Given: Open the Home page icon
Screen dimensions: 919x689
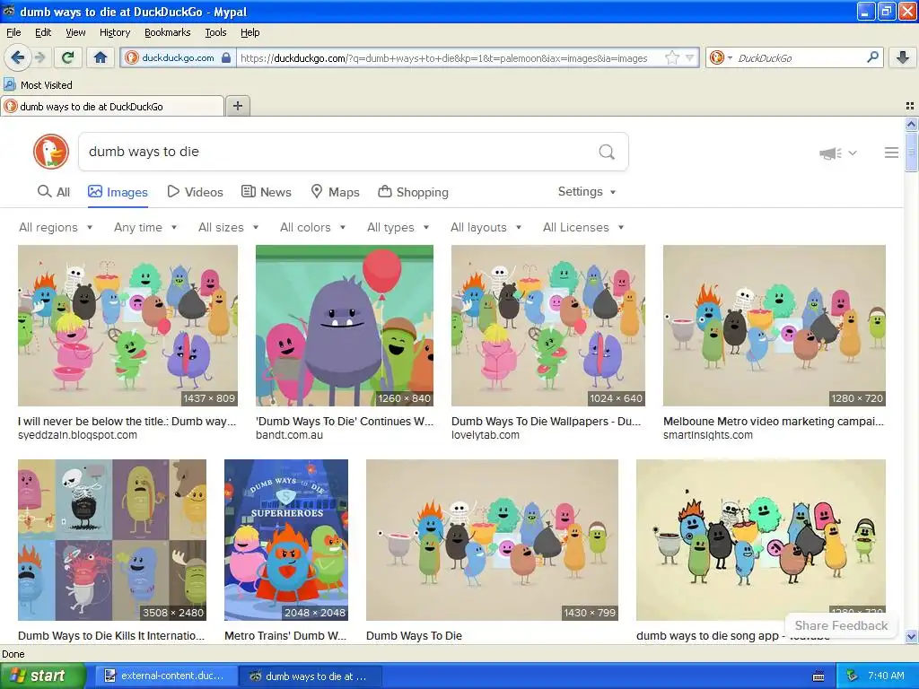Looking at the screenshot, I should point(101,57).
